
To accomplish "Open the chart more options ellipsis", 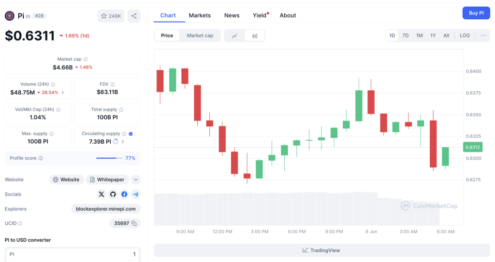I will coord(483,36).
